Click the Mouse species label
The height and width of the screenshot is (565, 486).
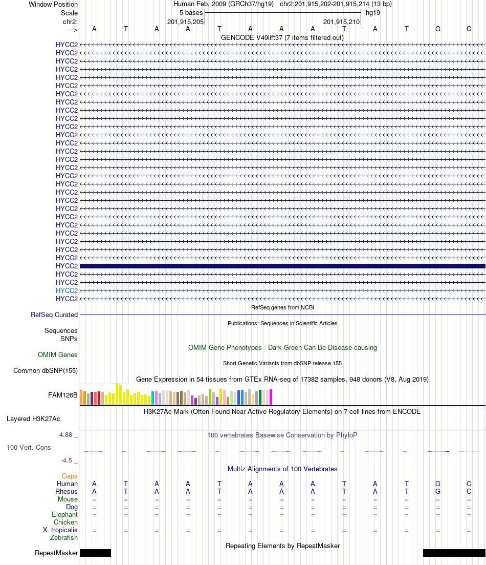(x=68, y=499)
